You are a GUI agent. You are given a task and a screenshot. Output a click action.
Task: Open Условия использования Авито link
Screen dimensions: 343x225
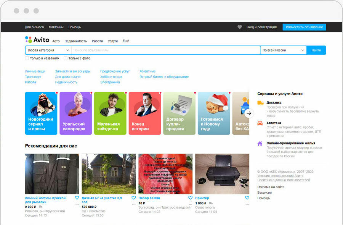click(x=280, y=176)
